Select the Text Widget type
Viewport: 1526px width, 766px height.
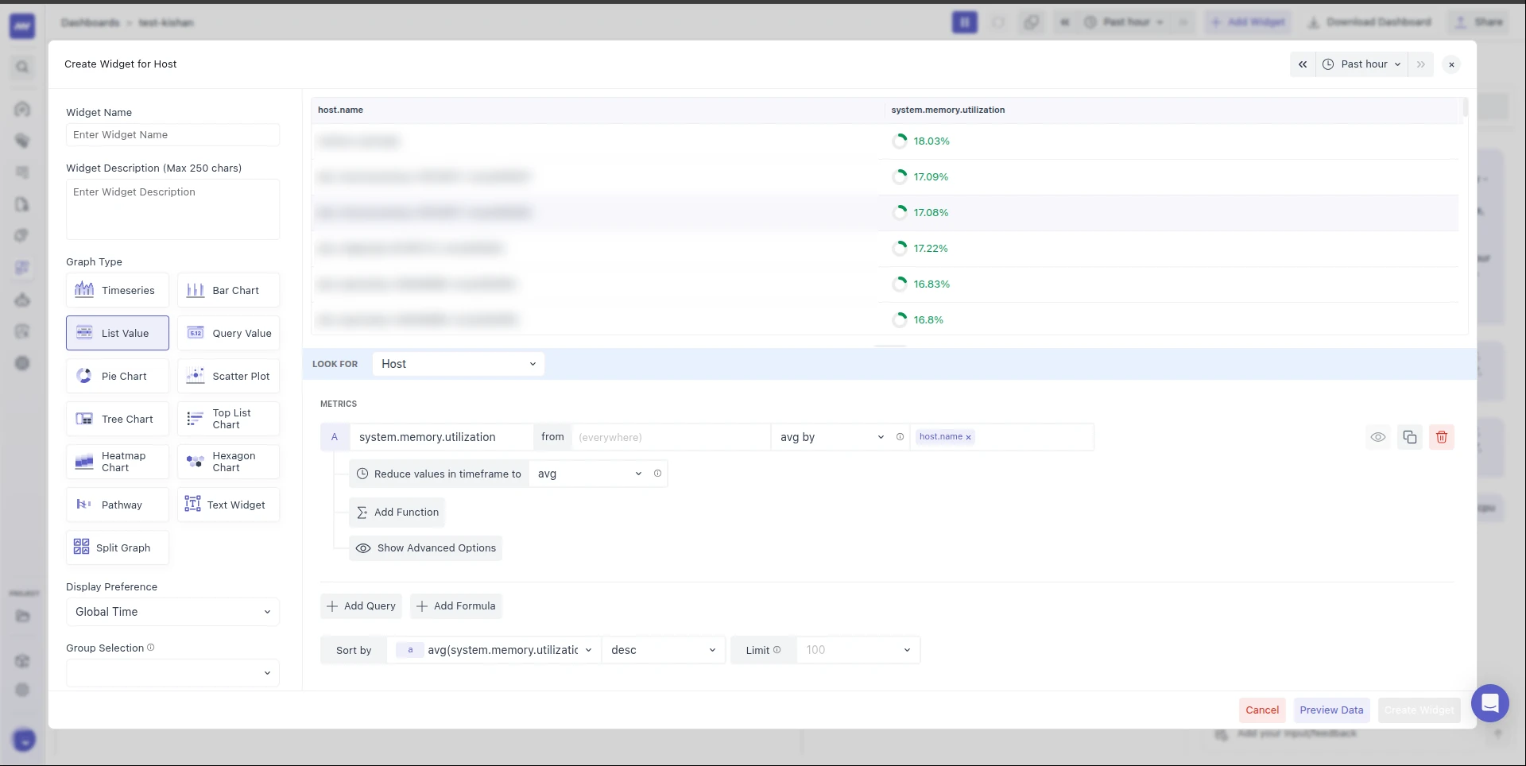[x=228, y=505]
